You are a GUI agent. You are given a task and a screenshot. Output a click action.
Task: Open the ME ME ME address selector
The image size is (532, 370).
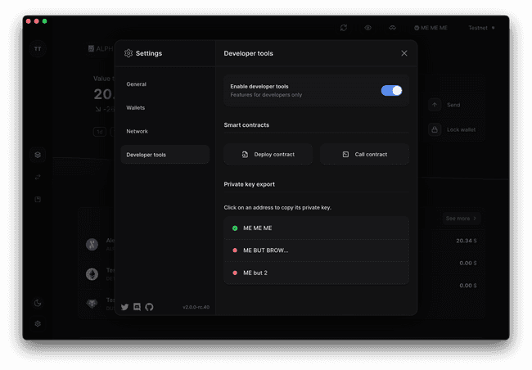click(x=431, y=28)
